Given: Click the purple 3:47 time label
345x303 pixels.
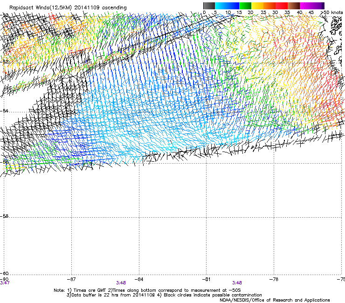Looking at the screenshot, I should (5, 283).
